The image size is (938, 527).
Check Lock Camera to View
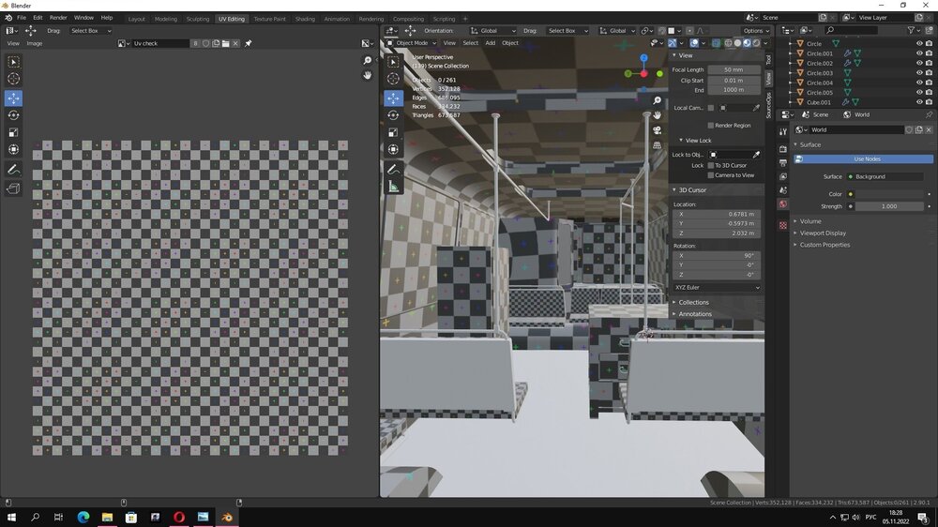pyautogui.click(x=711, y=175)
